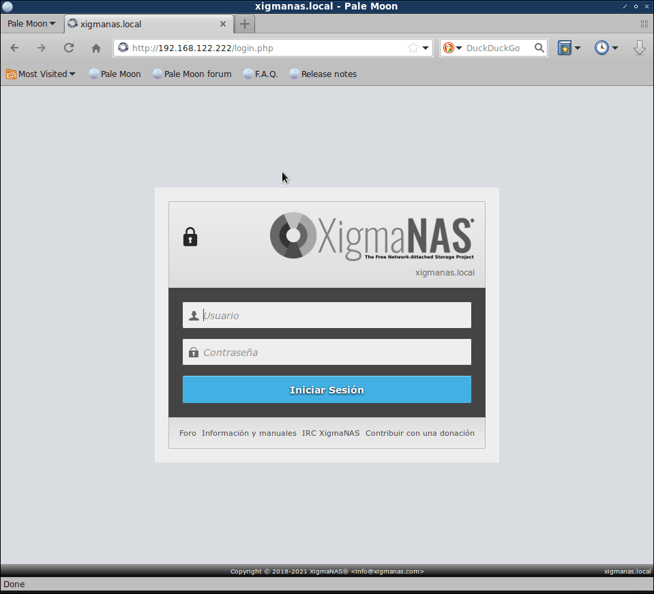
Task: Open Contribuir con una donación link
Action: pyautogui.click(x=420, y=433)
